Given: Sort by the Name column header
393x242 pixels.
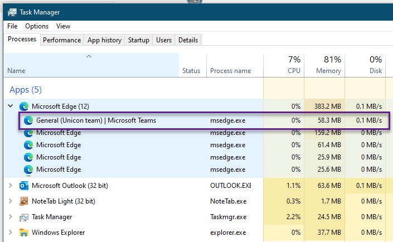Looking at the screenshot, I should (91, 65).
